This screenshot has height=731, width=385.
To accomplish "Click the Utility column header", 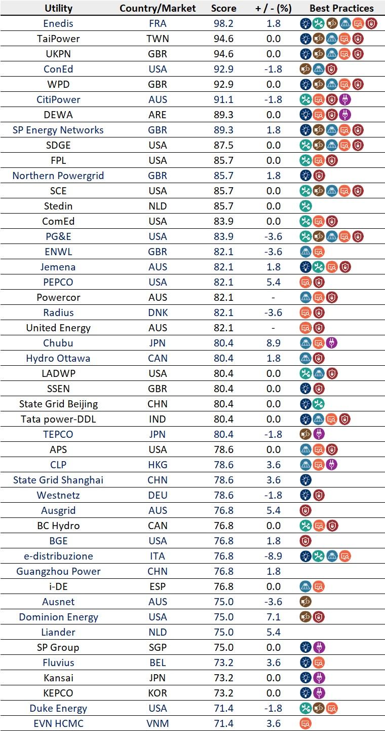I will click(58, 8).
